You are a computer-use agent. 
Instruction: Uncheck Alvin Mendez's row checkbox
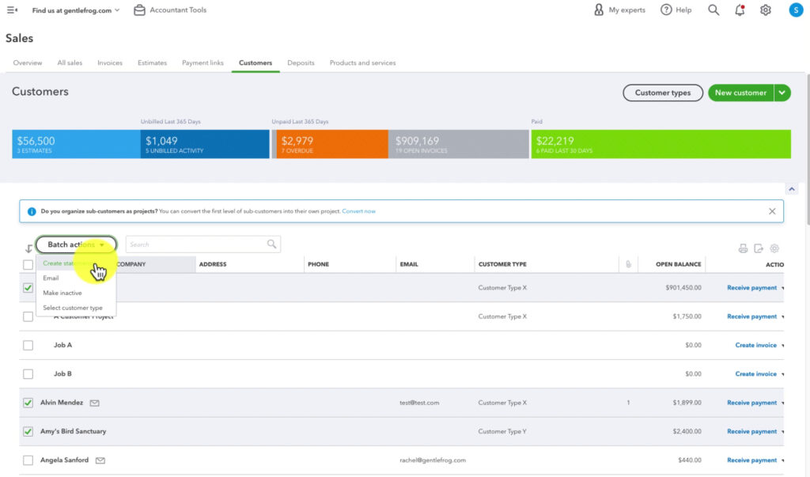tap(28, 403)
